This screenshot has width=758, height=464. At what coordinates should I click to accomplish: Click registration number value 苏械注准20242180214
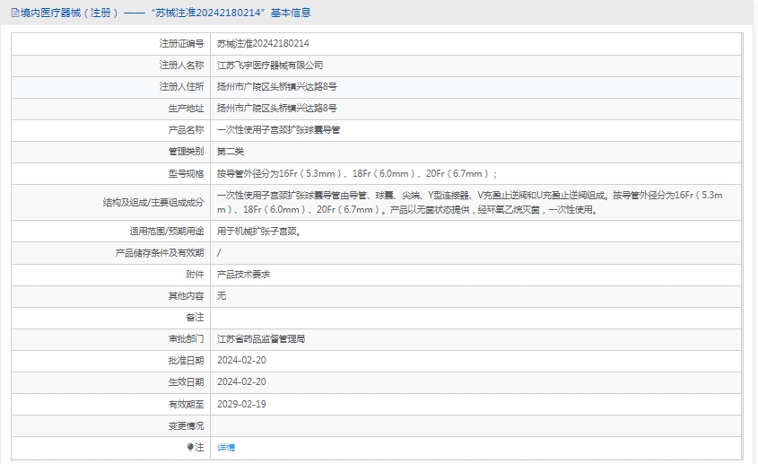[263, 43]
